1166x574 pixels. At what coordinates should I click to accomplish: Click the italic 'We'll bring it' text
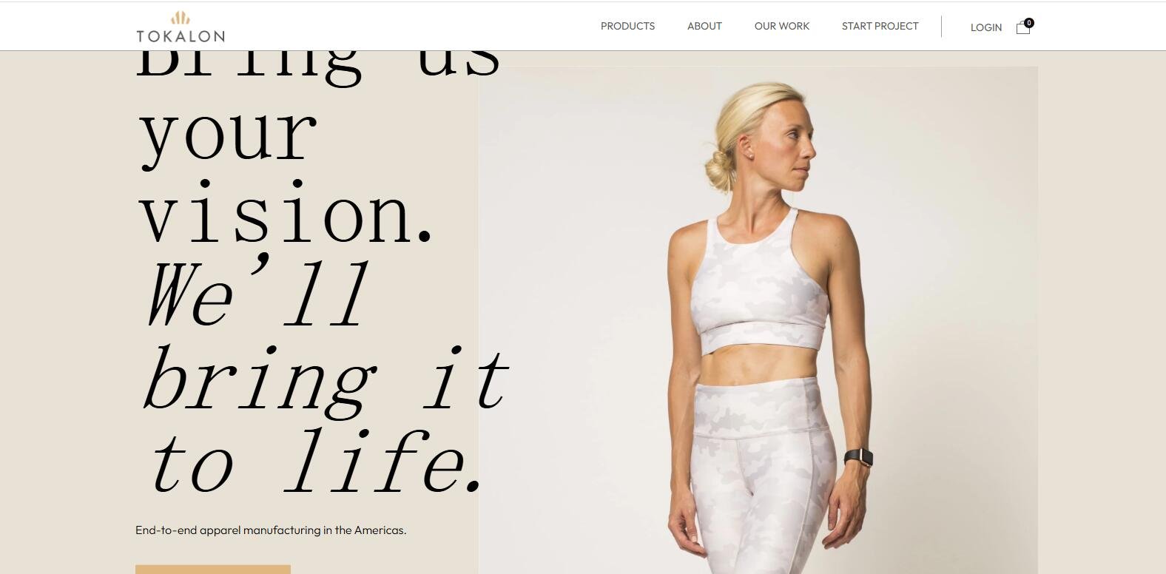(326, 335)
